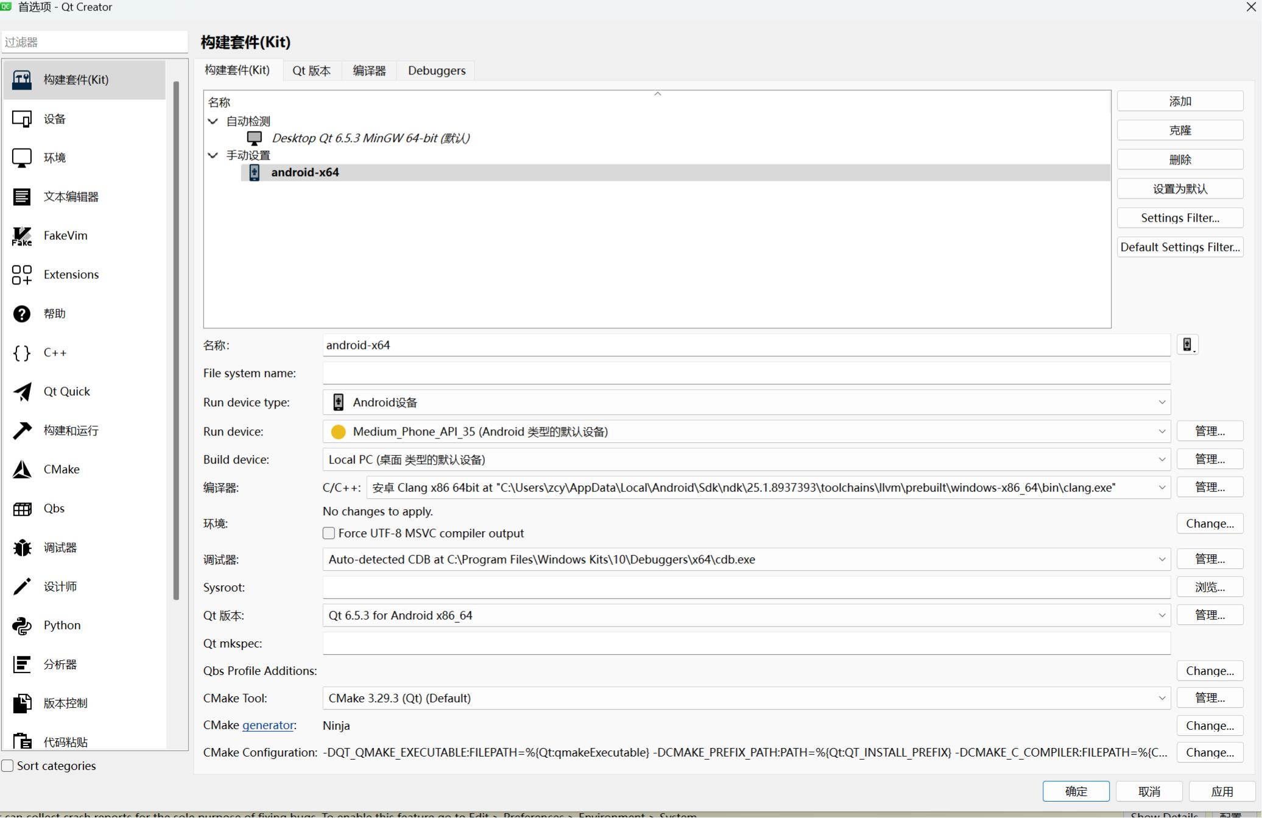
Task: Open the Run device type dropdown
Action: pyautogui.click(x=746, y=403)
